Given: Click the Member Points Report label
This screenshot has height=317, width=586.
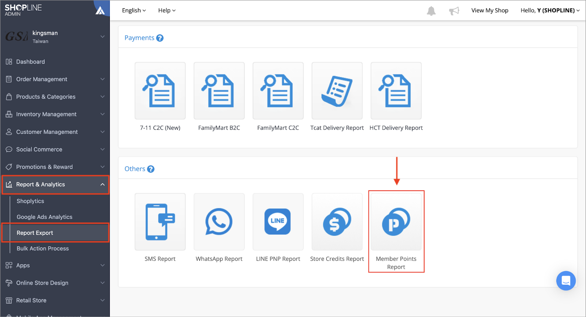Looking at the screenshot, I should click(396, 263).
